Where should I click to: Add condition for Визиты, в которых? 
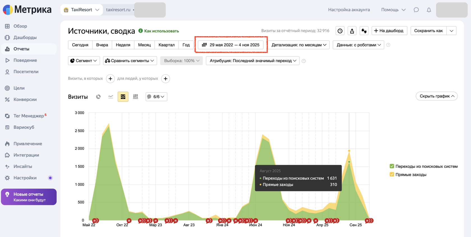[110, 79]
